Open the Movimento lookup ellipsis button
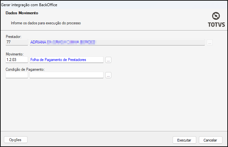Screen dimensions: 228x147 pyautogui.click(x=108, y=60)
